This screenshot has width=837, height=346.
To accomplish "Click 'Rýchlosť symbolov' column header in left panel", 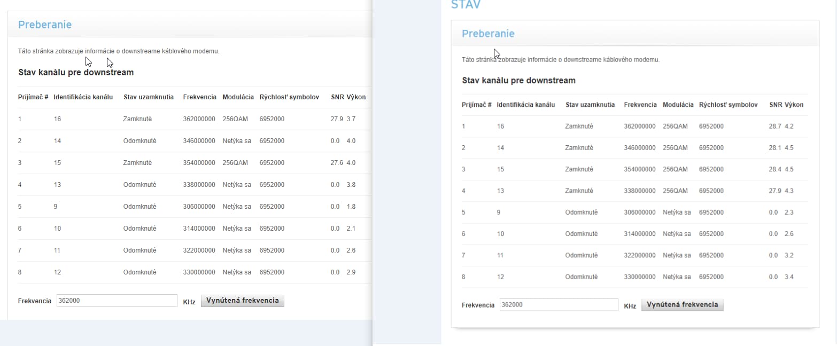I will (289, 97).
